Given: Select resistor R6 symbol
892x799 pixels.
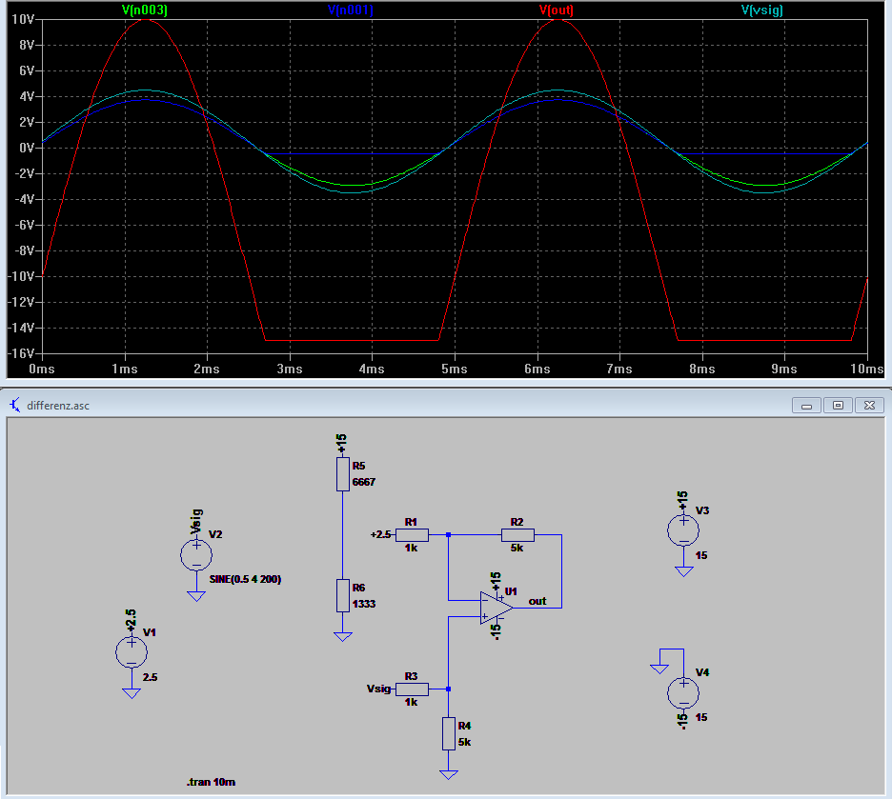Looking at the screenshot, I should [x=343, y=595].
